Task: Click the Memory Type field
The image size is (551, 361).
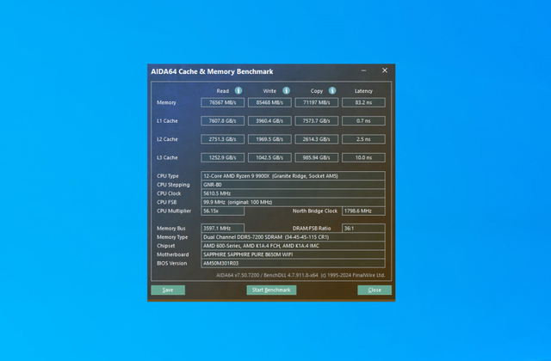Action: click(x=293, y=237)
